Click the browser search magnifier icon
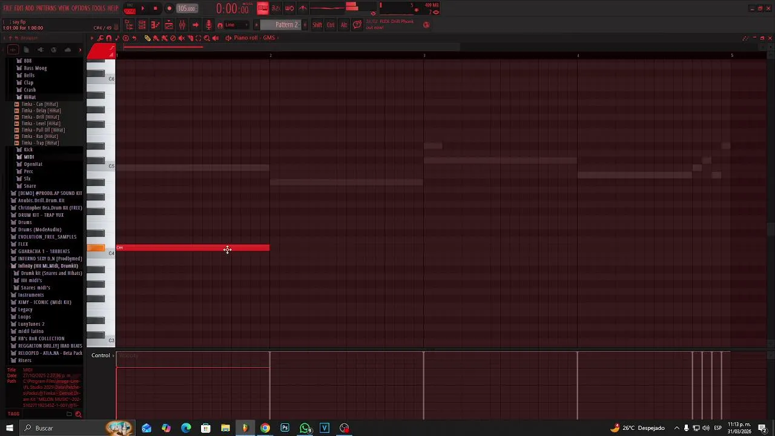This screenshot has height=436, width=775. click(78, 414)
